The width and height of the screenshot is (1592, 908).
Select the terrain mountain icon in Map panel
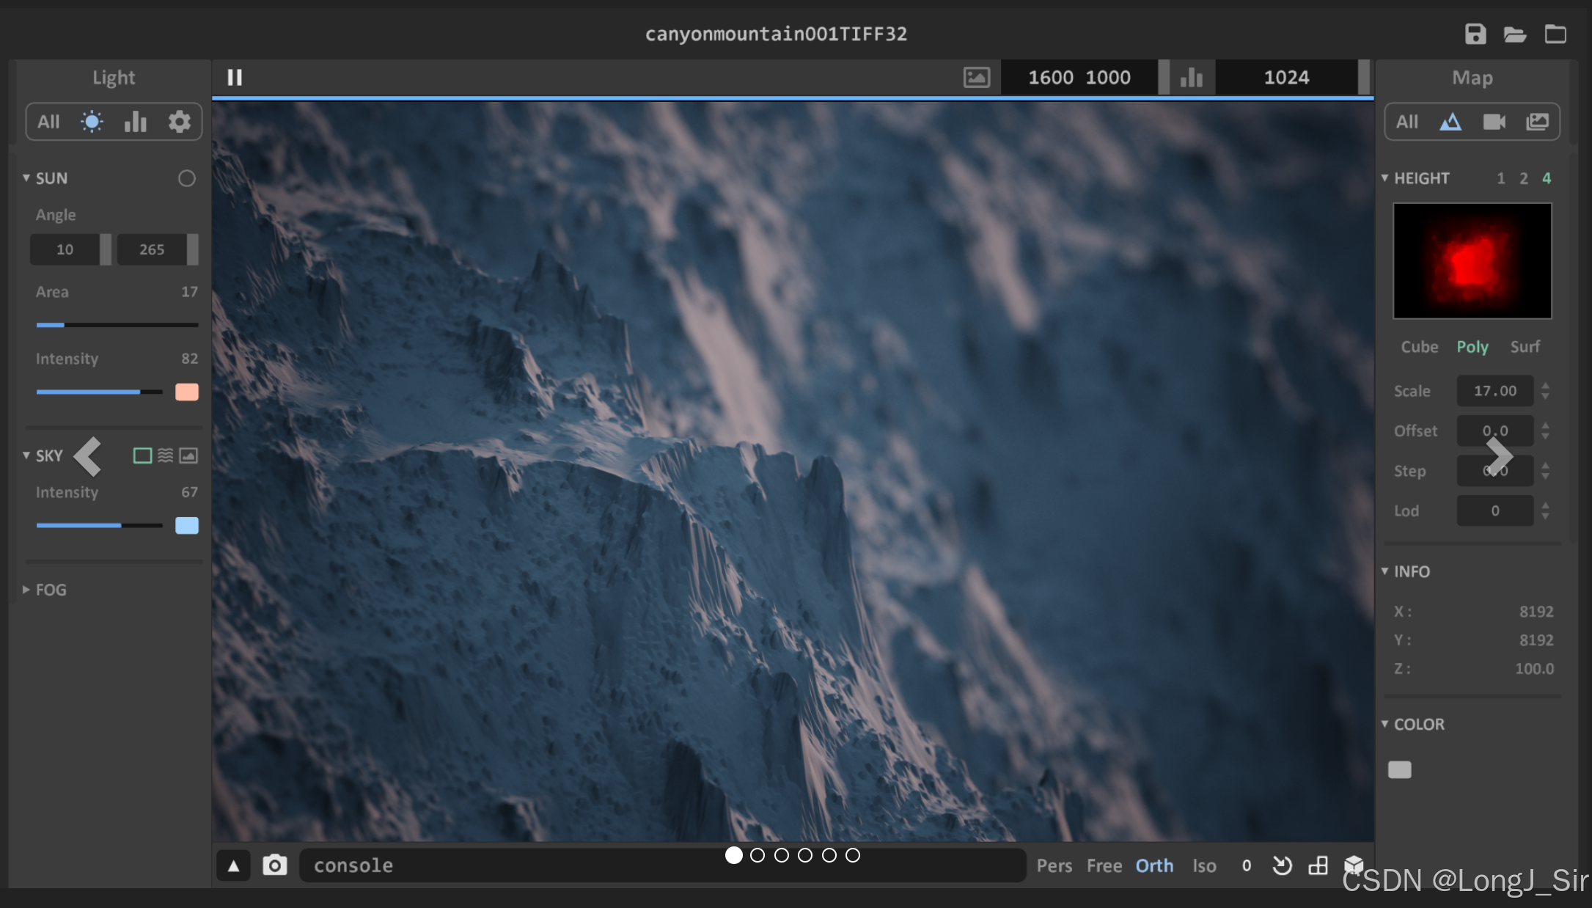tap(1450, 122)
